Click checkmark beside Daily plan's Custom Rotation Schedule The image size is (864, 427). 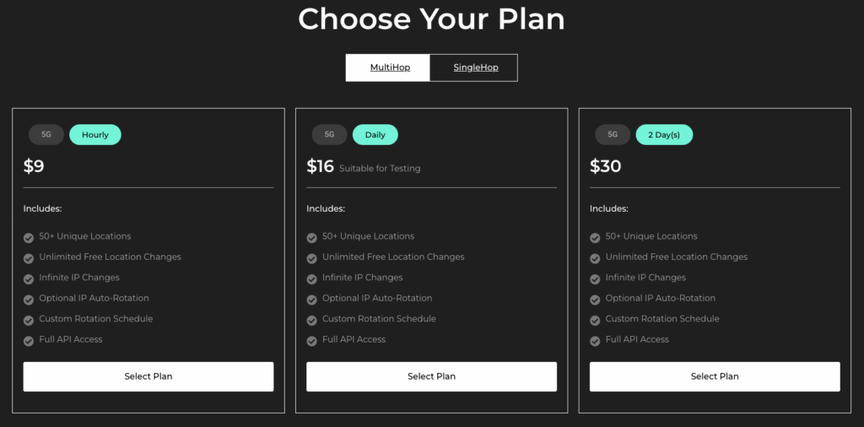(312, 321)
